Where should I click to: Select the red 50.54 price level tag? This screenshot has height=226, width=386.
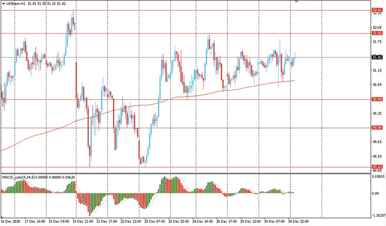coord(377,99)
